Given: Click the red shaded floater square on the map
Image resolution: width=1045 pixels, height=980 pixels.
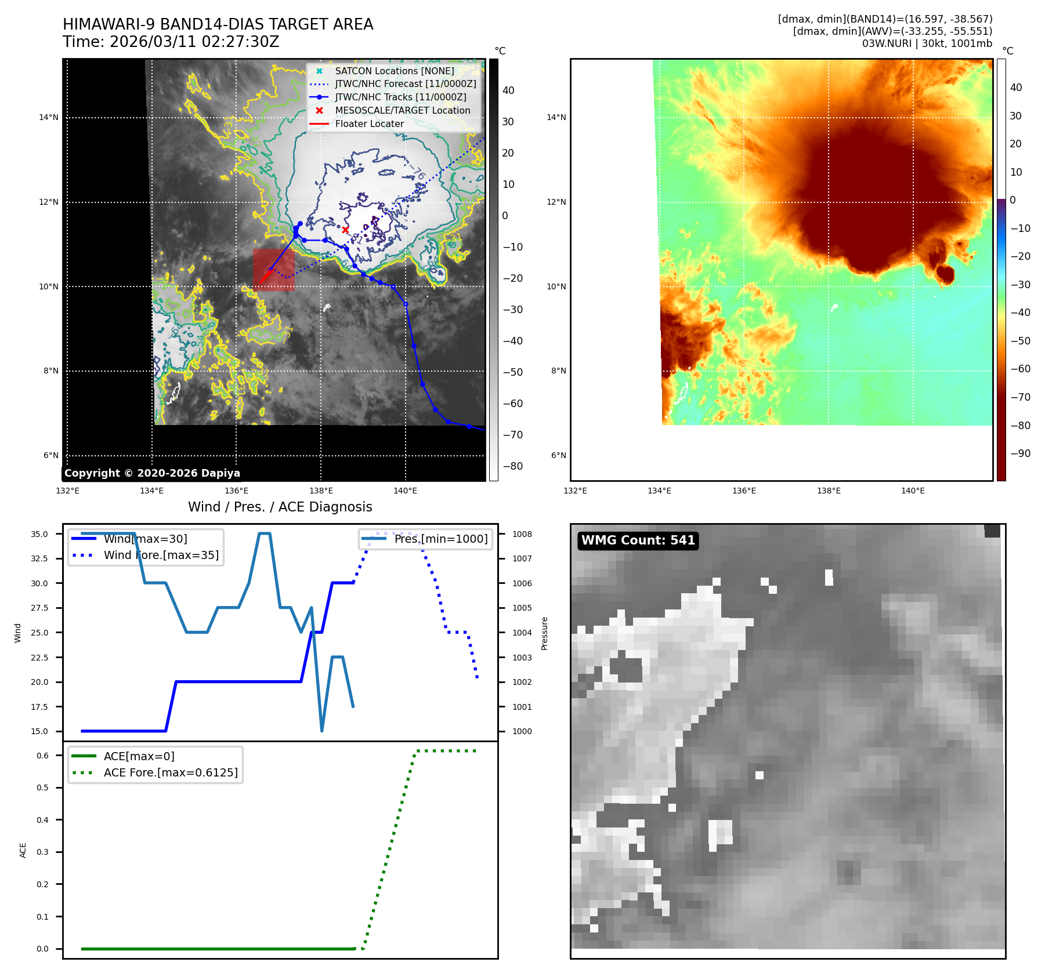Looking at the screenshot, I should [x=273, y=270].
